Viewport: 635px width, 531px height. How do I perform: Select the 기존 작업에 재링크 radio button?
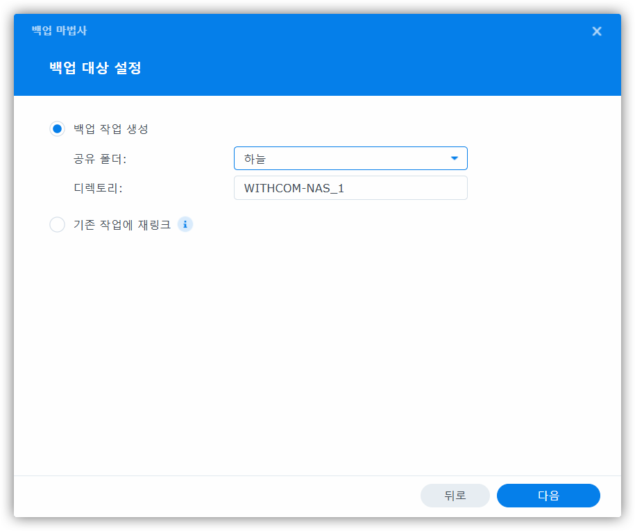pos(57,225)
